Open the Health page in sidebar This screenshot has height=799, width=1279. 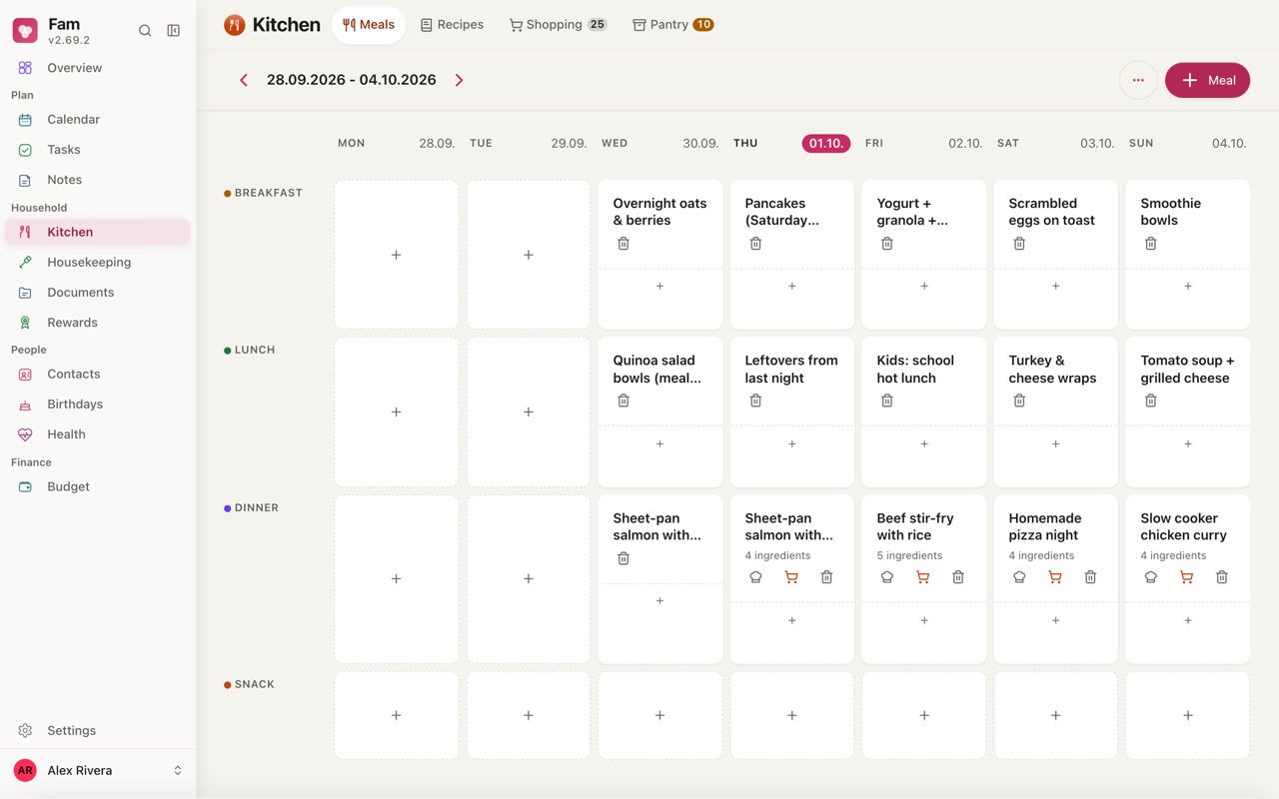click(98, 434)
